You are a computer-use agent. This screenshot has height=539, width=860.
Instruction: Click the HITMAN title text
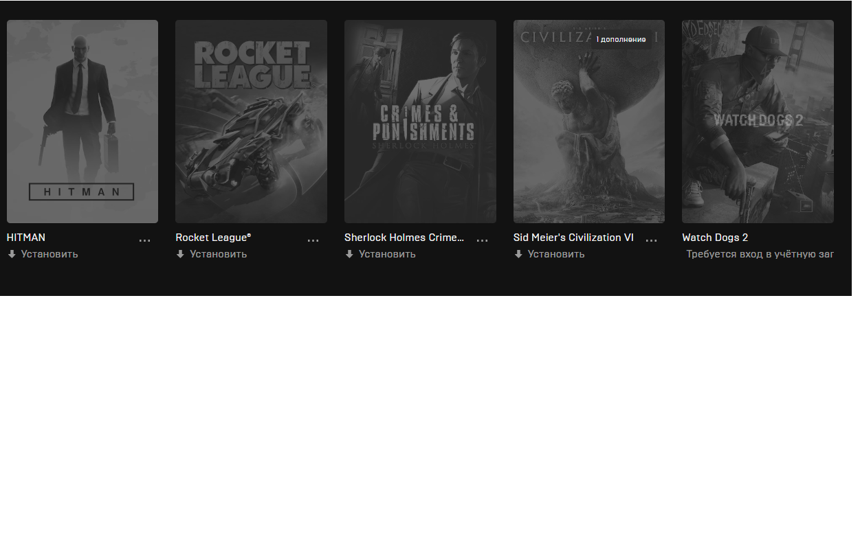coord(26,238)
